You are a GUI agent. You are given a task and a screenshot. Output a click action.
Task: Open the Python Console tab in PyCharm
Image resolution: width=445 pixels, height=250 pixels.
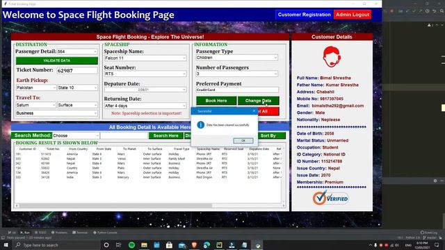pos(105,233)
